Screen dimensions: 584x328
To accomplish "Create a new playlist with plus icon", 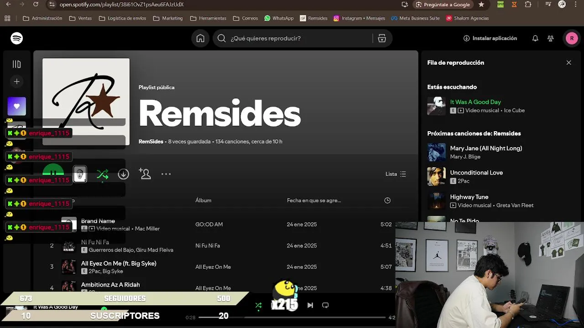I will click(17, 82).
